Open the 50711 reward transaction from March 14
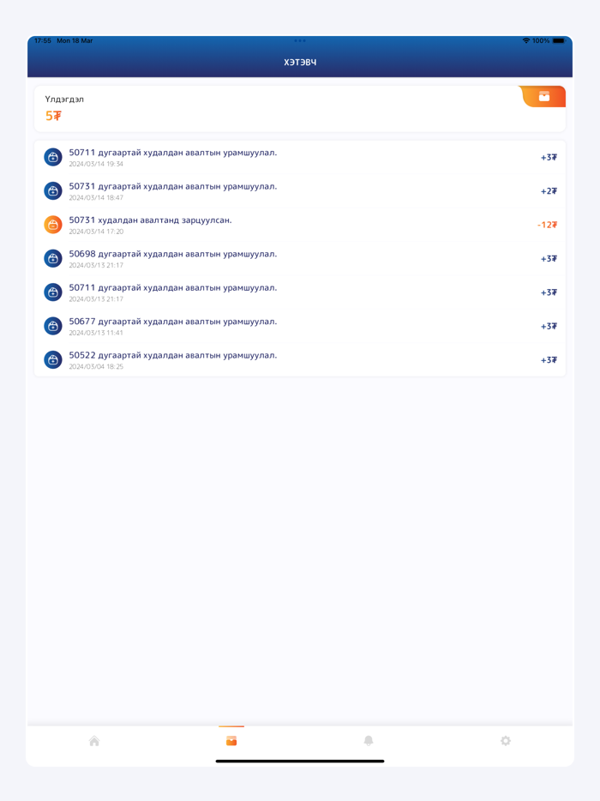This screenshot has width=600, height=801. pos(257,156)
